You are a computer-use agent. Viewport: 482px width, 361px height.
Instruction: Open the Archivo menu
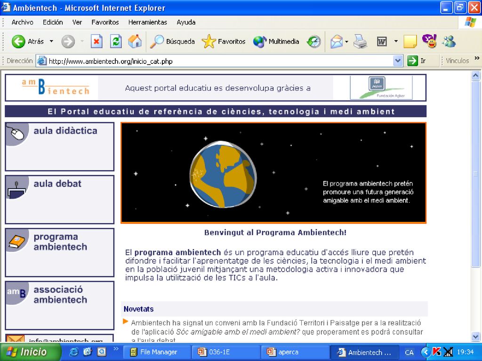tap(23, 22)
